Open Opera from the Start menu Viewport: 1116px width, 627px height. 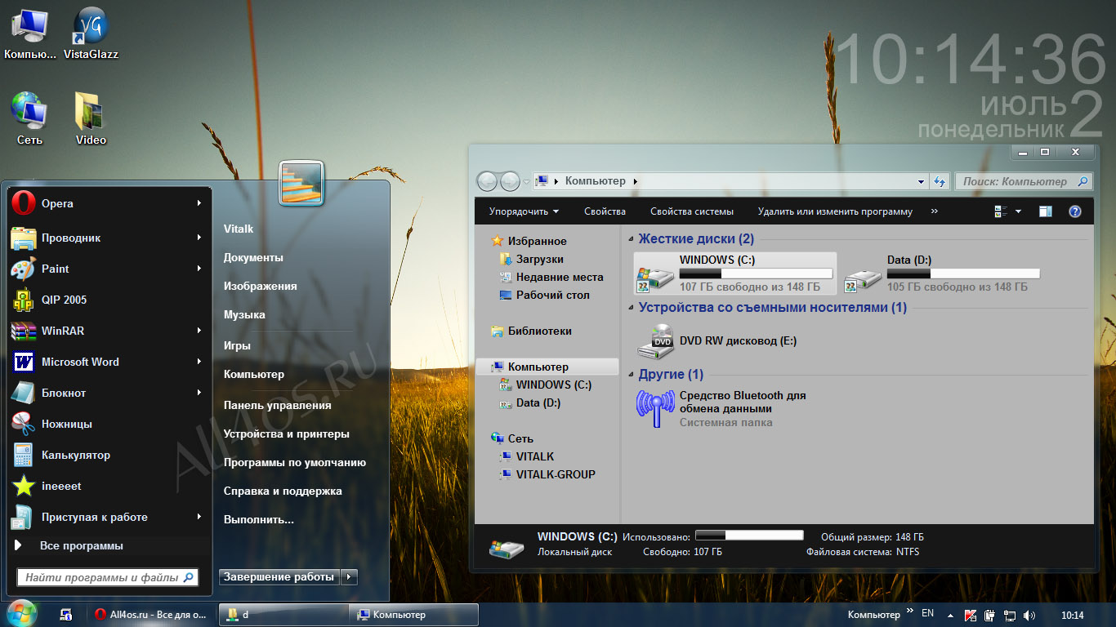click(x=109, y=203)
